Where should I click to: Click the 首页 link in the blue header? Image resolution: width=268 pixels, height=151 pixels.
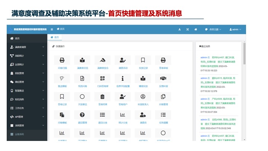pos(61,29)
